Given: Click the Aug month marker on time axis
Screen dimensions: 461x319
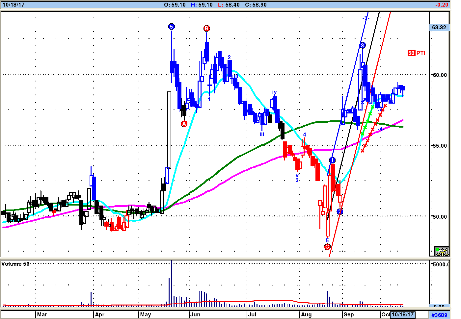Looking at the screenshot, I should click(306, 314).
